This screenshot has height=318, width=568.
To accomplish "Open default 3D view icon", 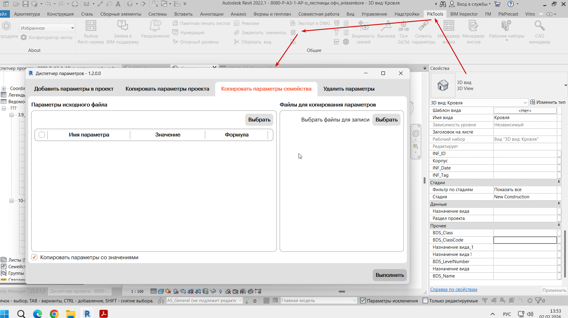I will 130,4.
